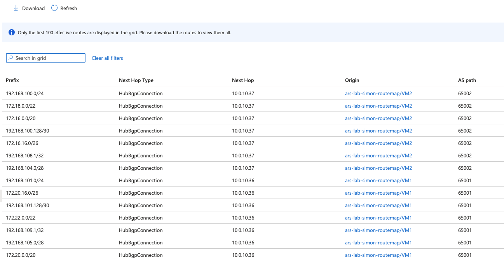Open Origin link for 192.168.101.128/30 row
This screenshot has height=265, width=504.
[x=378, y=205]
